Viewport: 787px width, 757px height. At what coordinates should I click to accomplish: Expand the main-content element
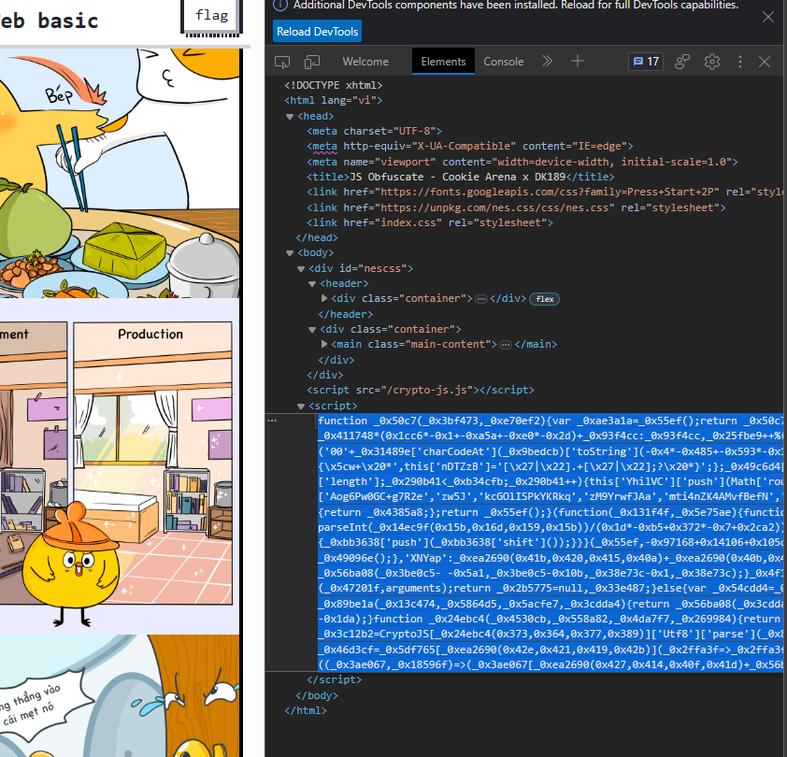pyautogui.click(x=324, y=344)
